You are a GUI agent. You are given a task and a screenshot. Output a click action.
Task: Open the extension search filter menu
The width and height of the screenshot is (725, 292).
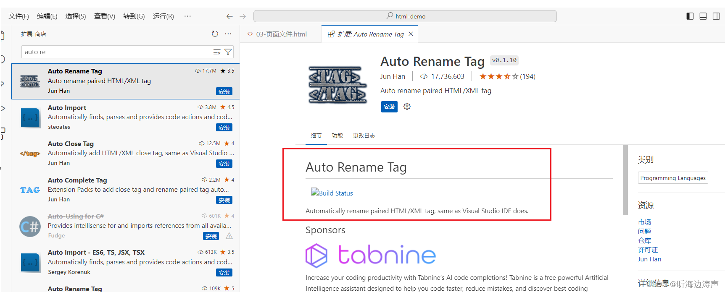228,52
